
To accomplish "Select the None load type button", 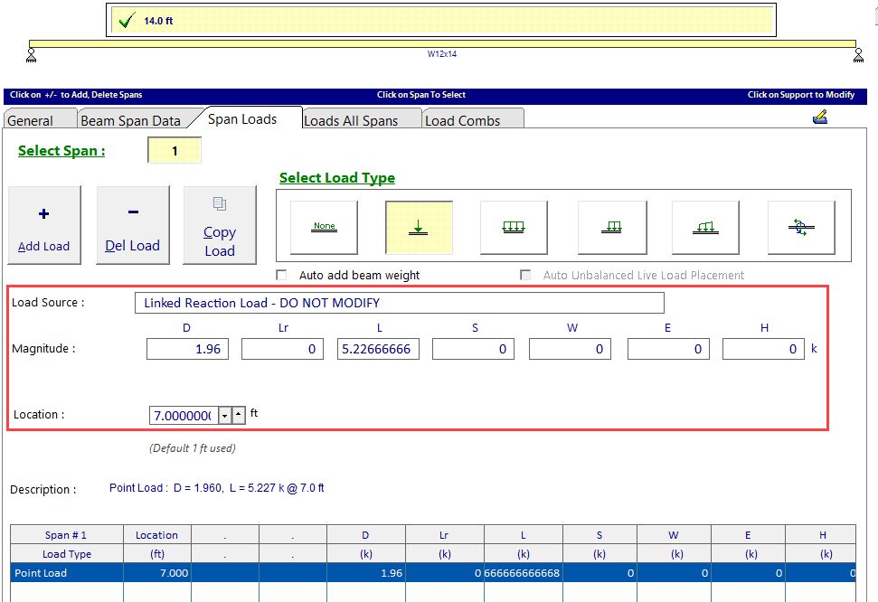I will (325, 228).
